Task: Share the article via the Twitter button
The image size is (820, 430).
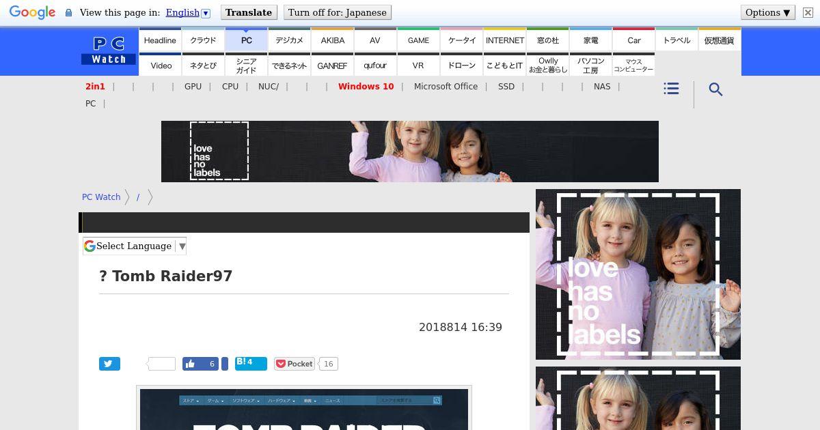Action: 109,364
